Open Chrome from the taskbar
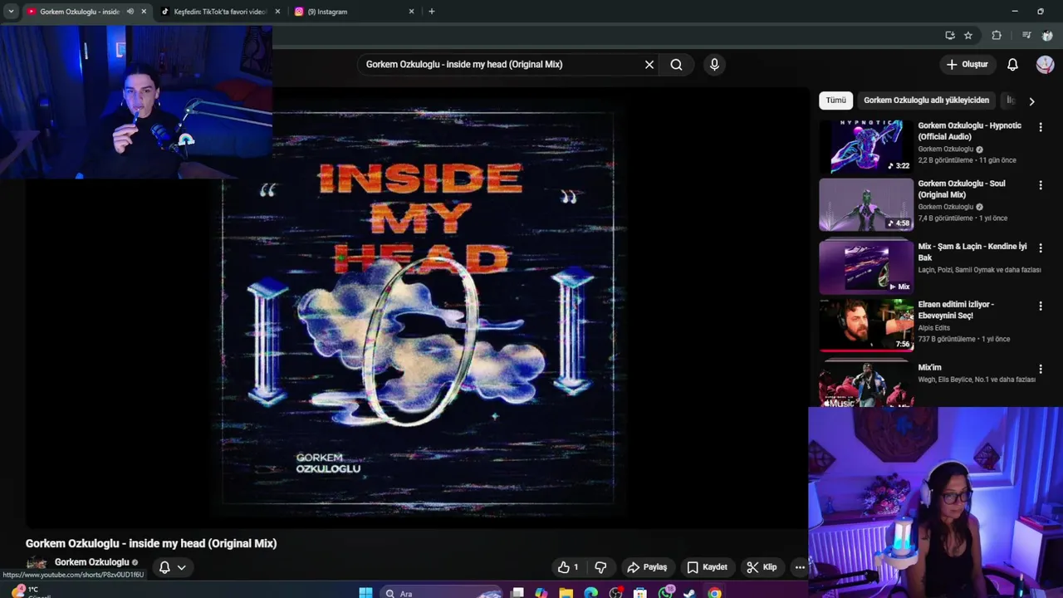This screenshot has height=598, width=1063. pos(714,592)
